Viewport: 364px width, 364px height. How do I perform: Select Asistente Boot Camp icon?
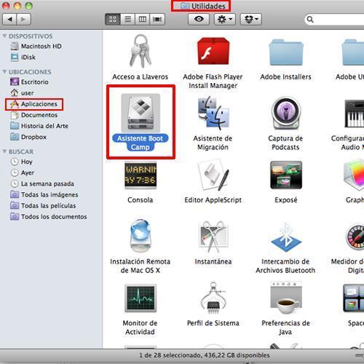pos(141,113)
